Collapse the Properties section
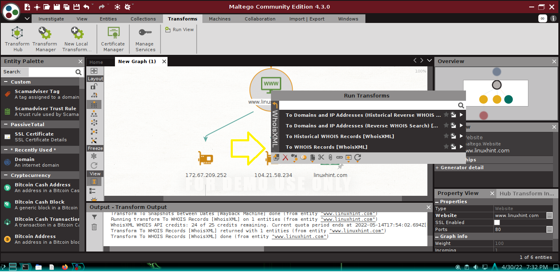The width and height of the screenshot is (560, 272). click(x=437, y=202)
